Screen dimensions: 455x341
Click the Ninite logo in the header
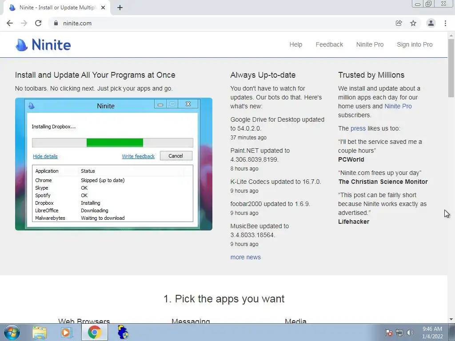tap(43, 45)
